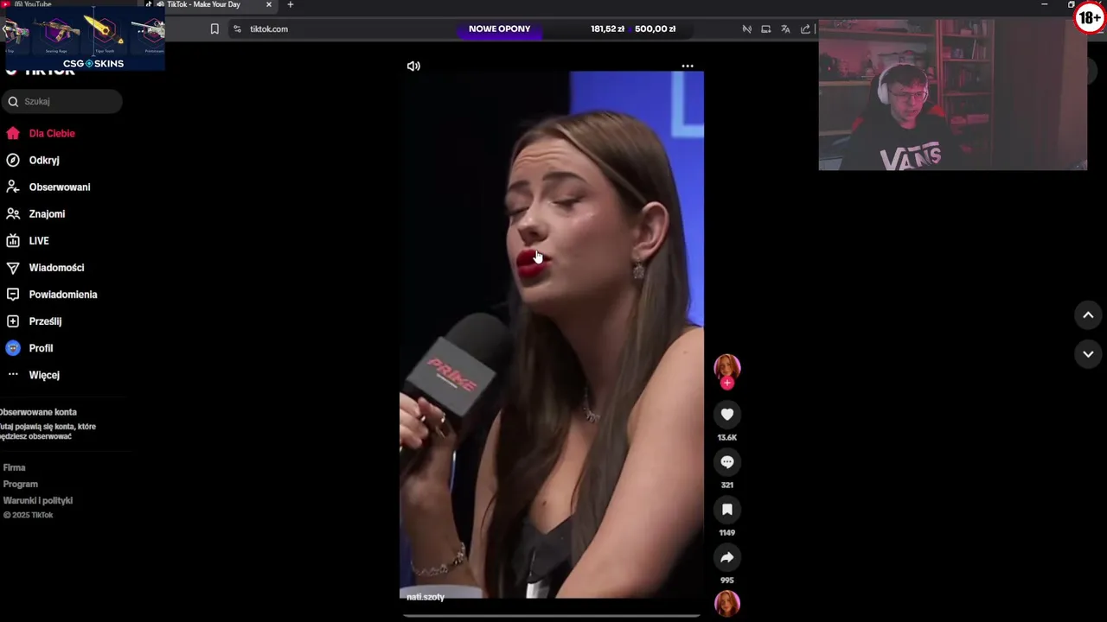Screen dimensions: 1107x622
Task: Open the video three-dots options menu
Action: tap(688, 66)
